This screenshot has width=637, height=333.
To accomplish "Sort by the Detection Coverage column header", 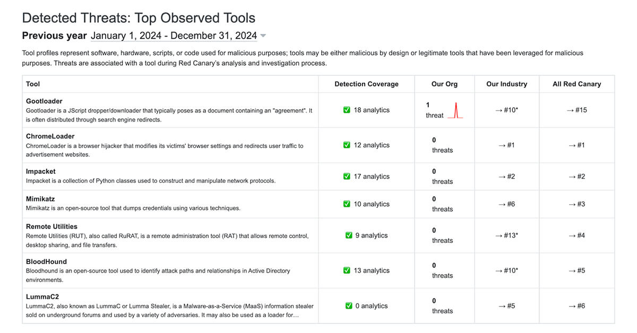I will [366, 84].
